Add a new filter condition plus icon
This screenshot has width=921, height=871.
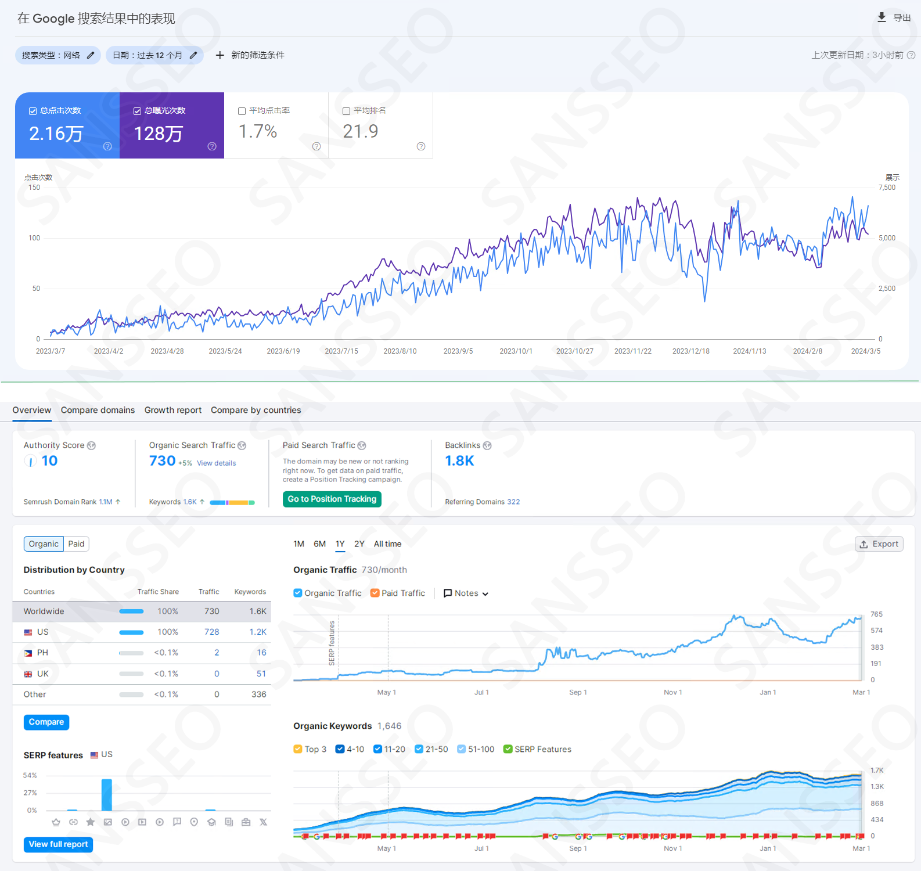pyautogui.click(x=220, y=55)
